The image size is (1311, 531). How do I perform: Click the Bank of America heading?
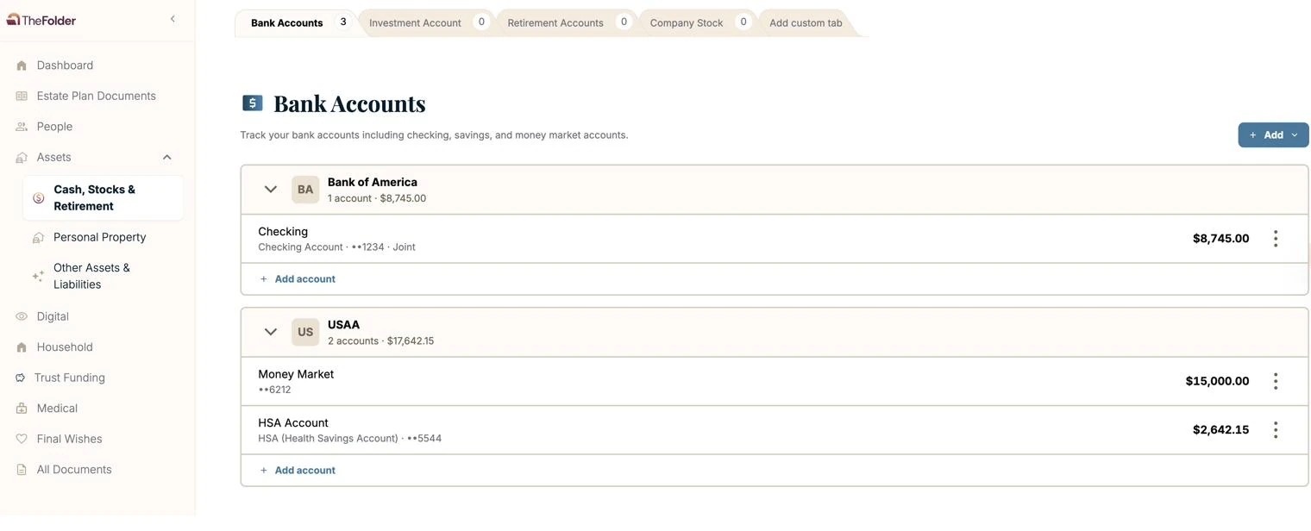(x=373, y=183)
